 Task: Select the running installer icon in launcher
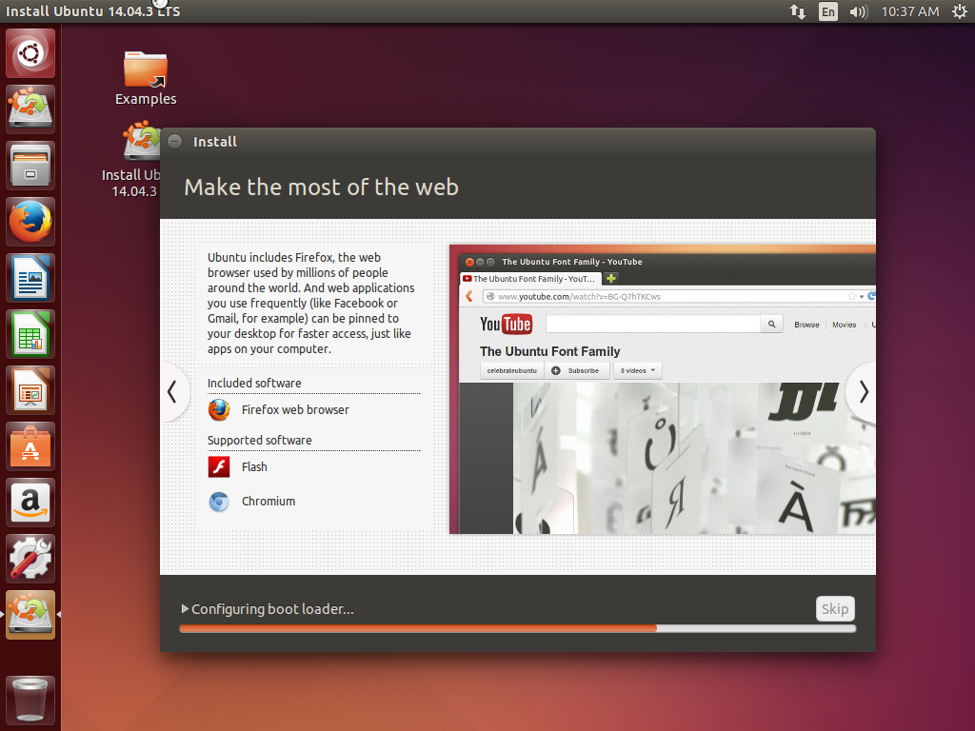[x=30, y=615]
